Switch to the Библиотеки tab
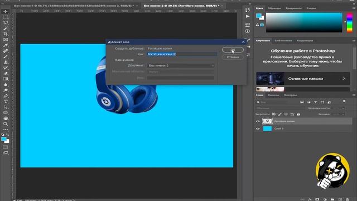The height and width of the screenshot is (201, 357). pyautogui.click(x=283, y=41)
